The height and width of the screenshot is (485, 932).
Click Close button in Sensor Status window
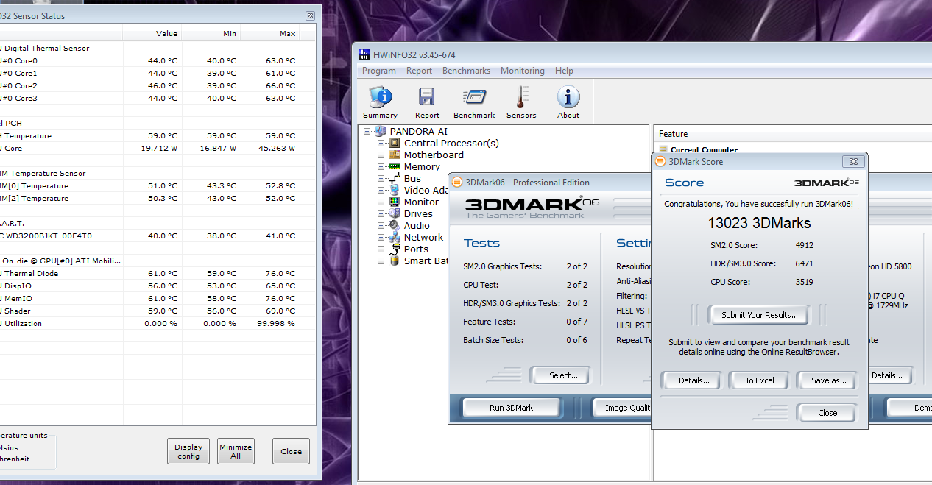pos(291,451)
